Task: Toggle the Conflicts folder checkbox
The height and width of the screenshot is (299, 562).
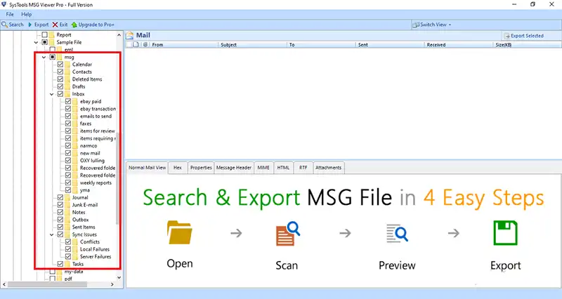Action: [x=68, y=241]
